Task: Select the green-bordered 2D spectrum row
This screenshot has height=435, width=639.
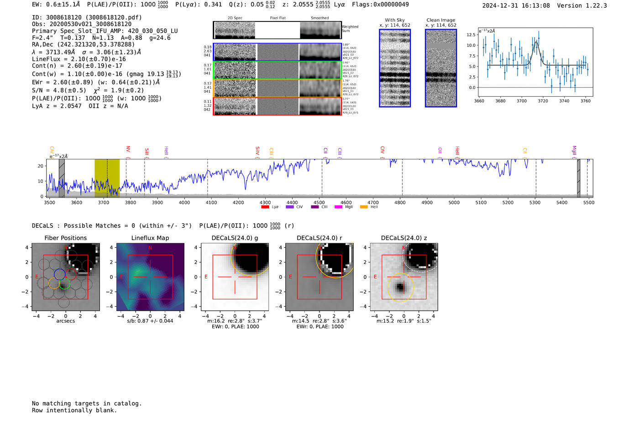Action: point(277,70)
